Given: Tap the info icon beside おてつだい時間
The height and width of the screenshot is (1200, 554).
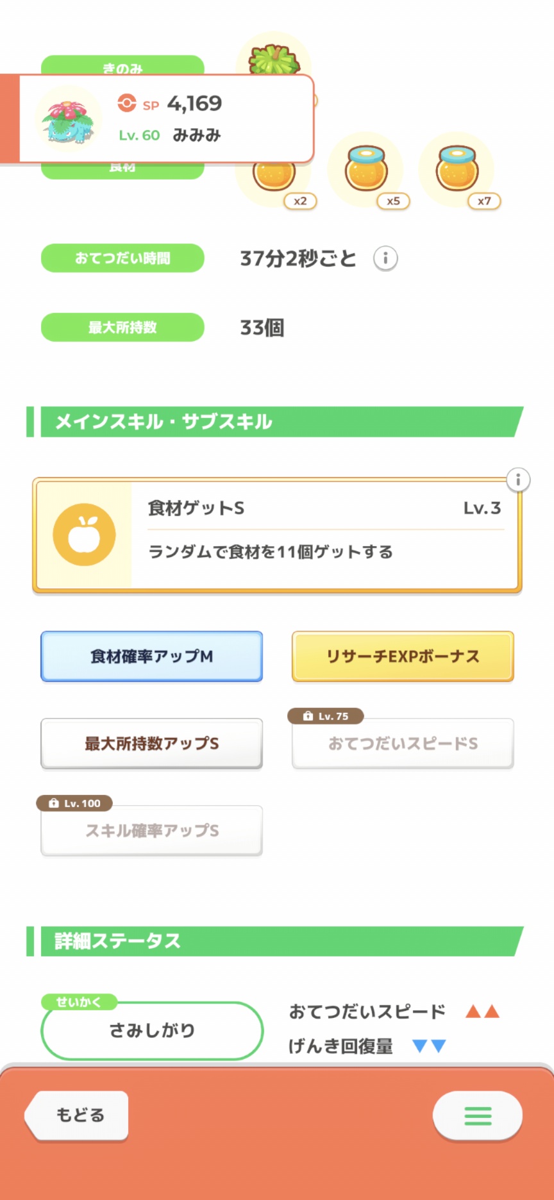Looking at the screenshot, I should pos(385,258).
